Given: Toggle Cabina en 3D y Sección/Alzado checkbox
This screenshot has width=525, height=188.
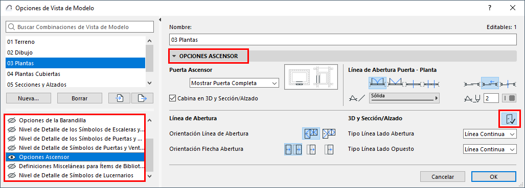Looking at the screenshot, I should 173,98.
